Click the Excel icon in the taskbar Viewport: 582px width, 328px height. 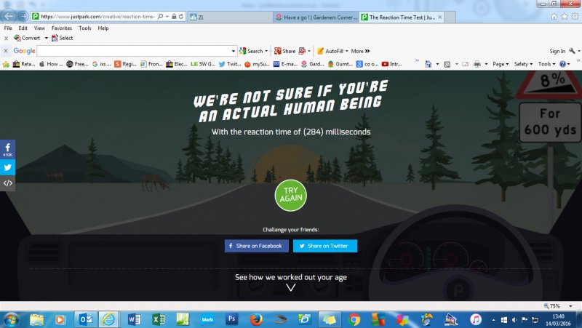click(x=159, y=319)
